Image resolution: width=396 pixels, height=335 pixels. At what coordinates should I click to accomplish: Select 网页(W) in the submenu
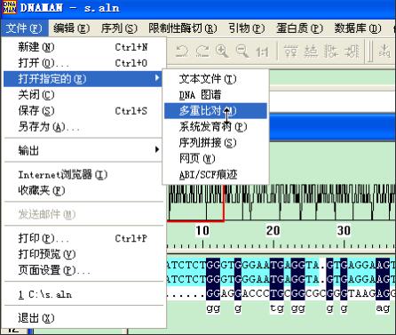click(216, 159)
